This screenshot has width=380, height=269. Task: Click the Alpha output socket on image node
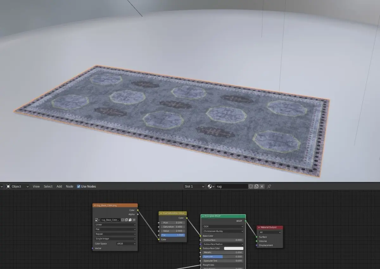(138, 214)
